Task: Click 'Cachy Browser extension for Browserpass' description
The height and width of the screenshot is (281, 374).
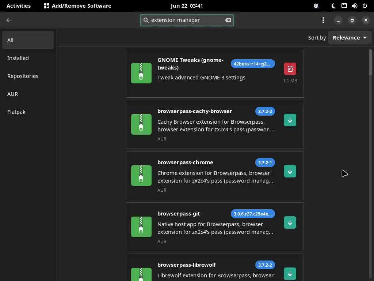Action: click(215, 125)
